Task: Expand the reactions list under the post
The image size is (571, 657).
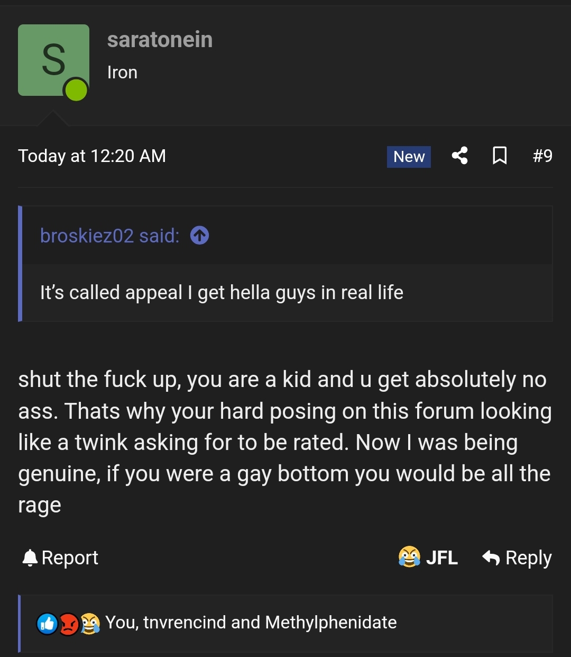Action: 251,623
